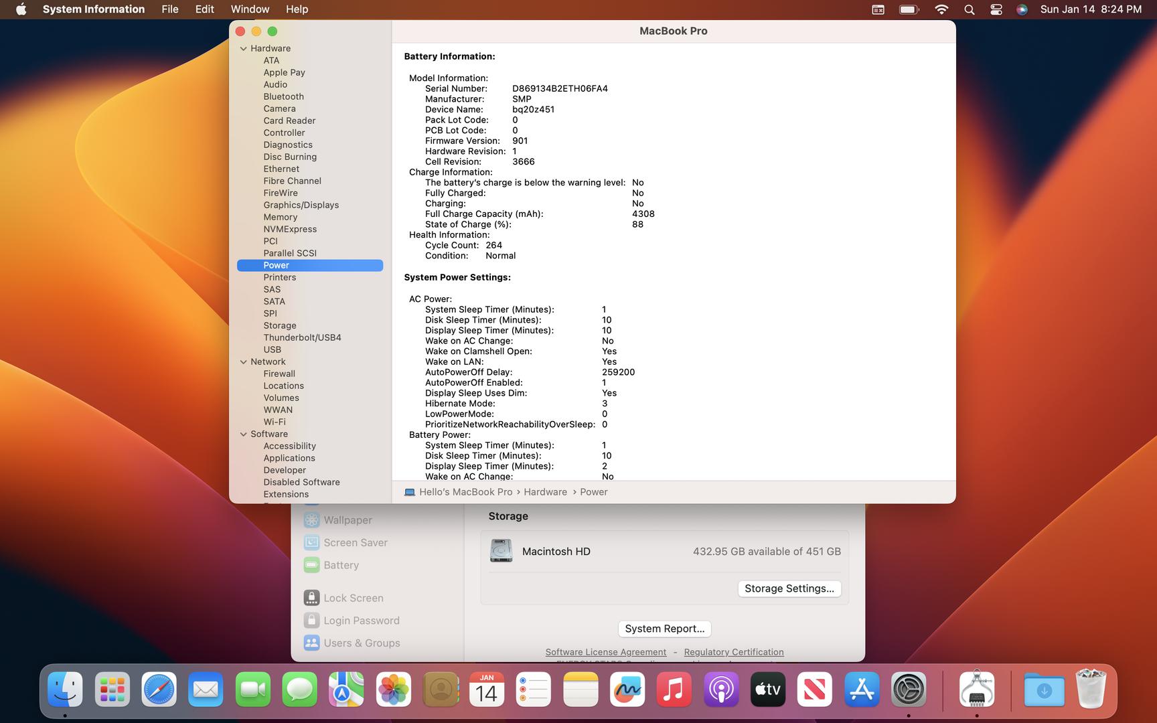This screenshot has width=1157, height=723.
Task: Collapse the Network section chevron
Action: pos(244,361)
